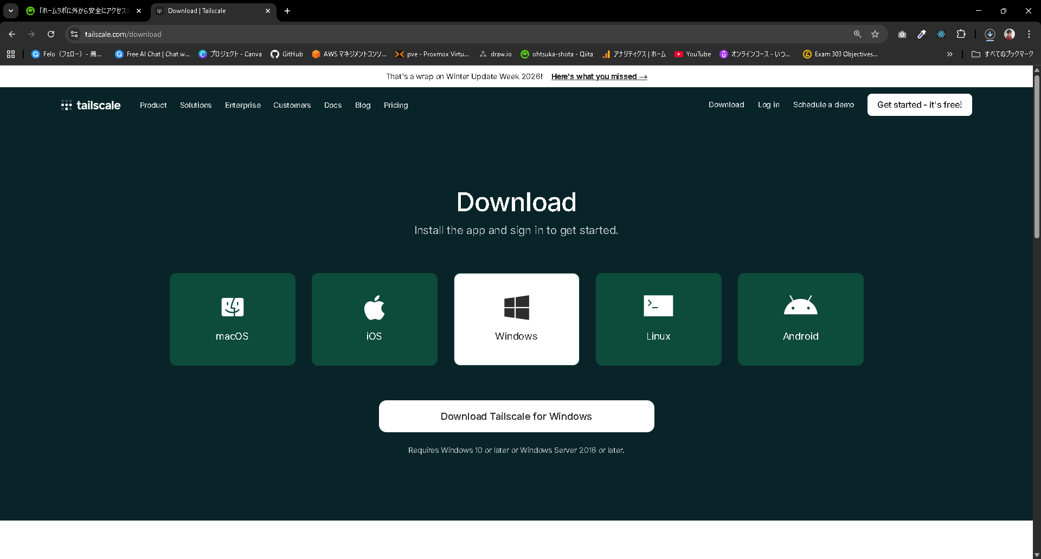Open the AWS management console bookmark

tap(349, 54)
